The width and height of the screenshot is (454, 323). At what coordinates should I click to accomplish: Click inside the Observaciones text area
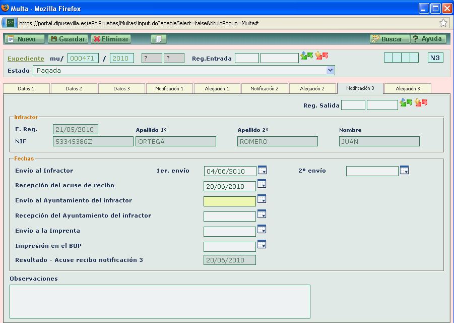[x=159, y=300]
